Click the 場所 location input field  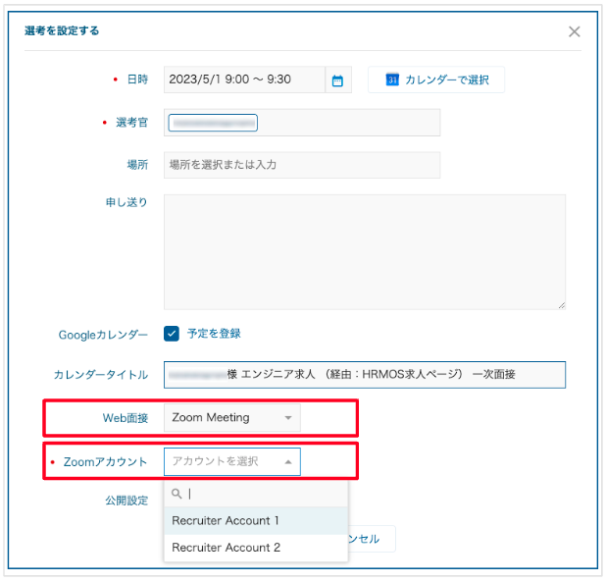click(x=301, y=165)
